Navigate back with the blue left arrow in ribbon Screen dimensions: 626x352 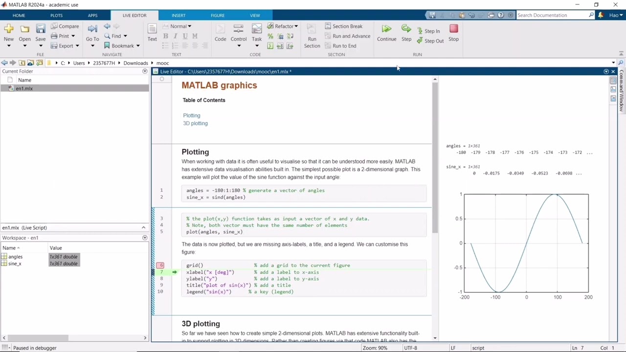point(107,26)
